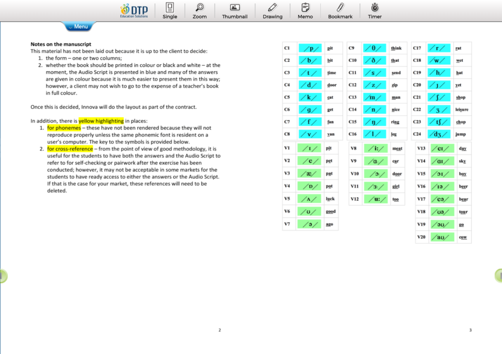This screenshot has width=502, height=354.
Task: Open the Thumbnail page overview
Action: click(x=234, y=11)
